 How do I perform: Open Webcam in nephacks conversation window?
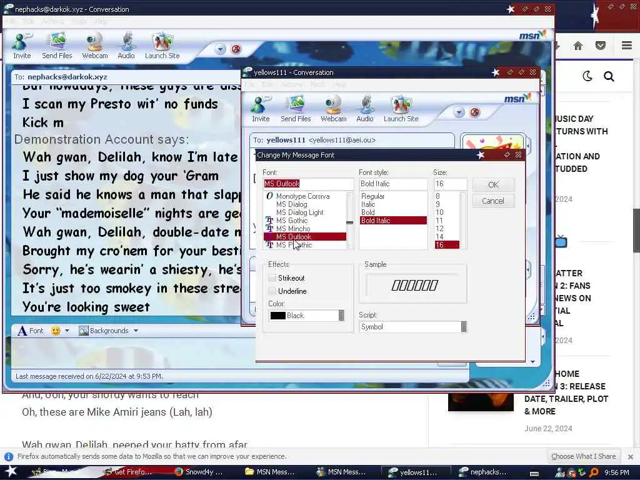[x=95, y=45]
